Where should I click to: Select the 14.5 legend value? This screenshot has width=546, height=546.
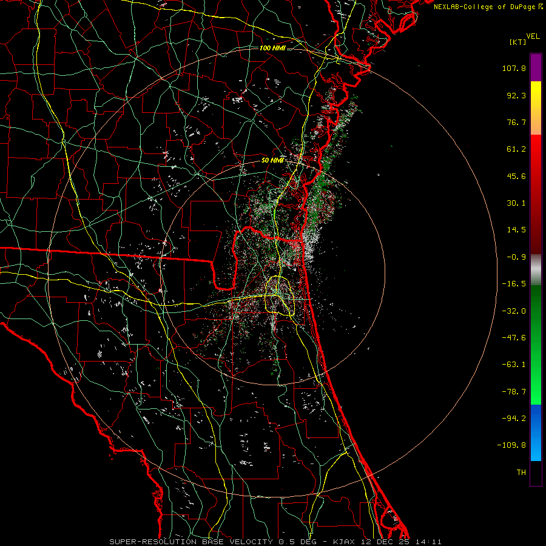[x=516, y=230]
